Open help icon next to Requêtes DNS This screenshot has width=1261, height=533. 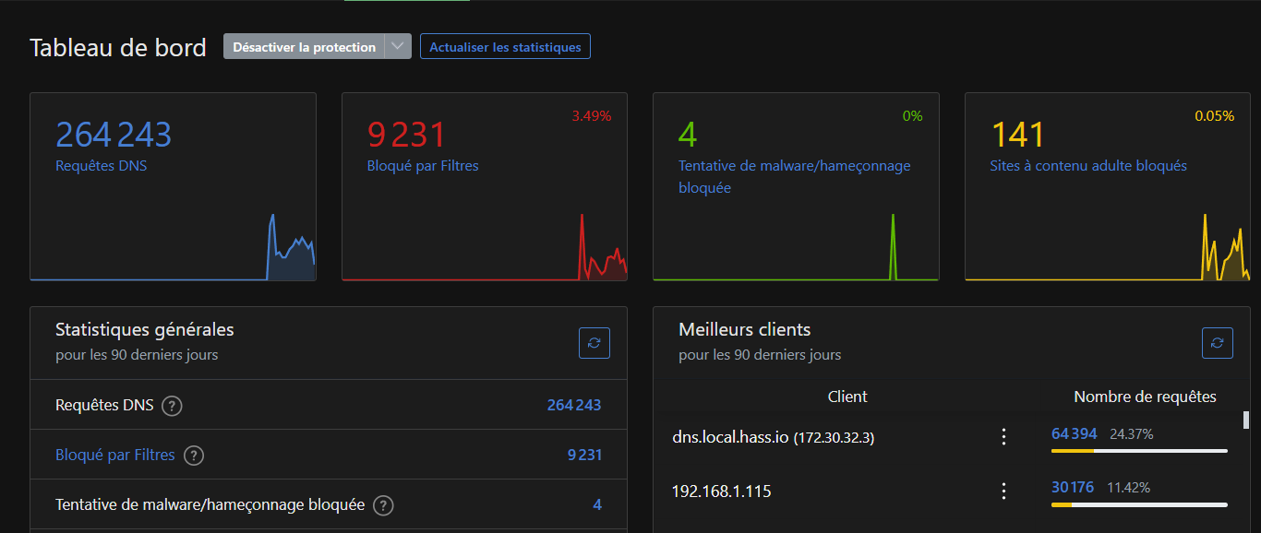[172, 406]
